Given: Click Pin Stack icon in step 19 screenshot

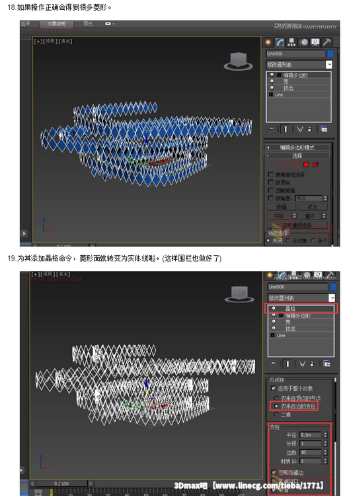Looking at the screenshot, I should coord(273,364).
